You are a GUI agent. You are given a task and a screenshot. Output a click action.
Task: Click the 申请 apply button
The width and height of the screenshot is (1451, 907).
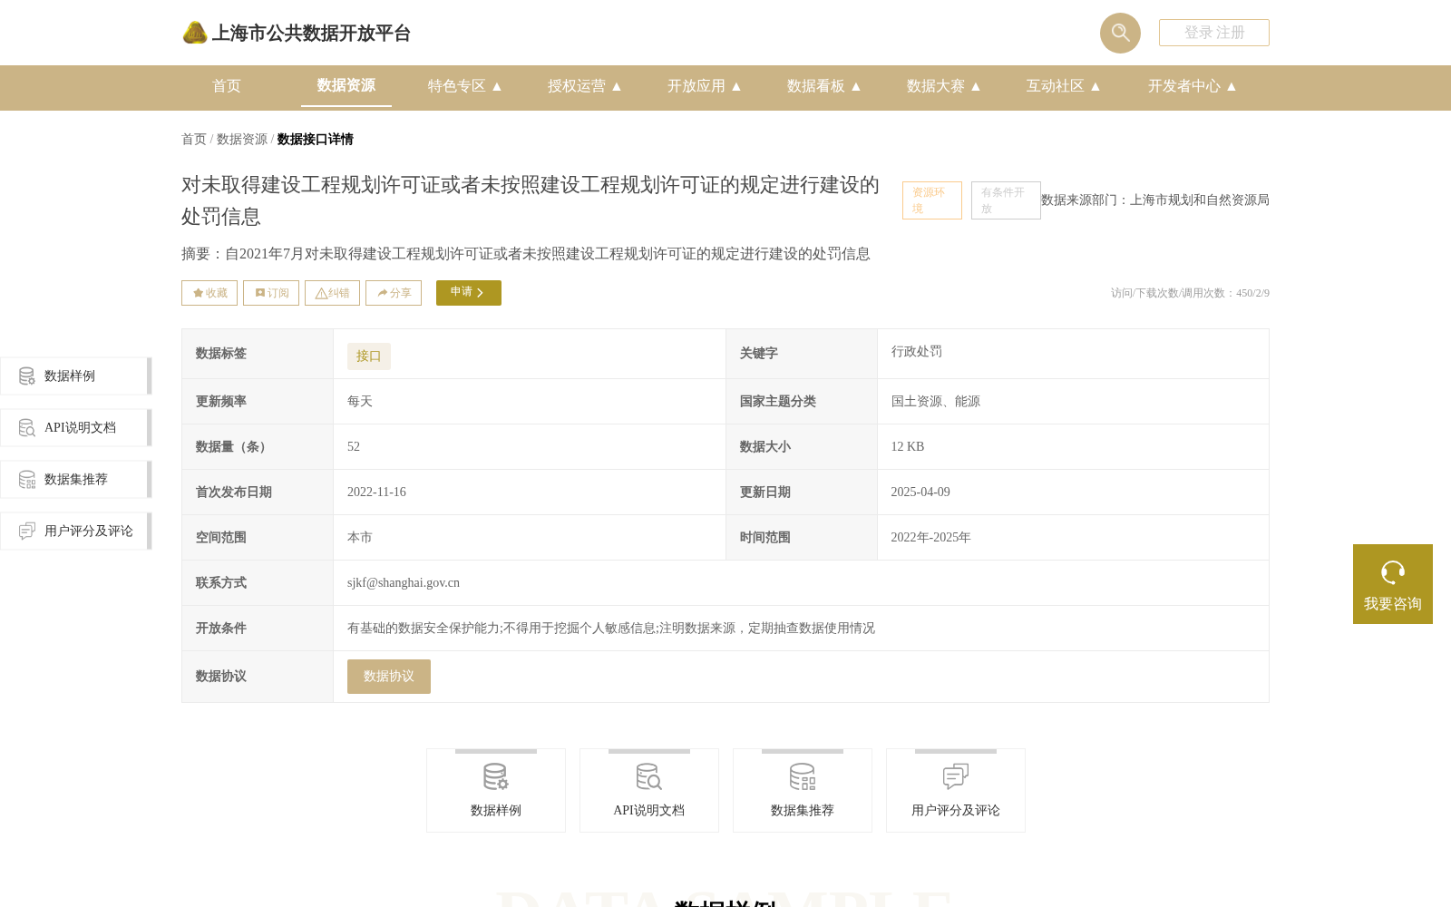[469, 293]
